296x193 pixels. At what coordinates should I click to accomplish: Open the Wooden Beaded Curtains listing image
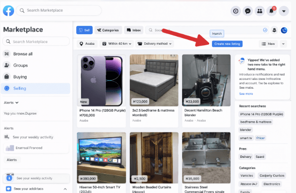[154, 158]
